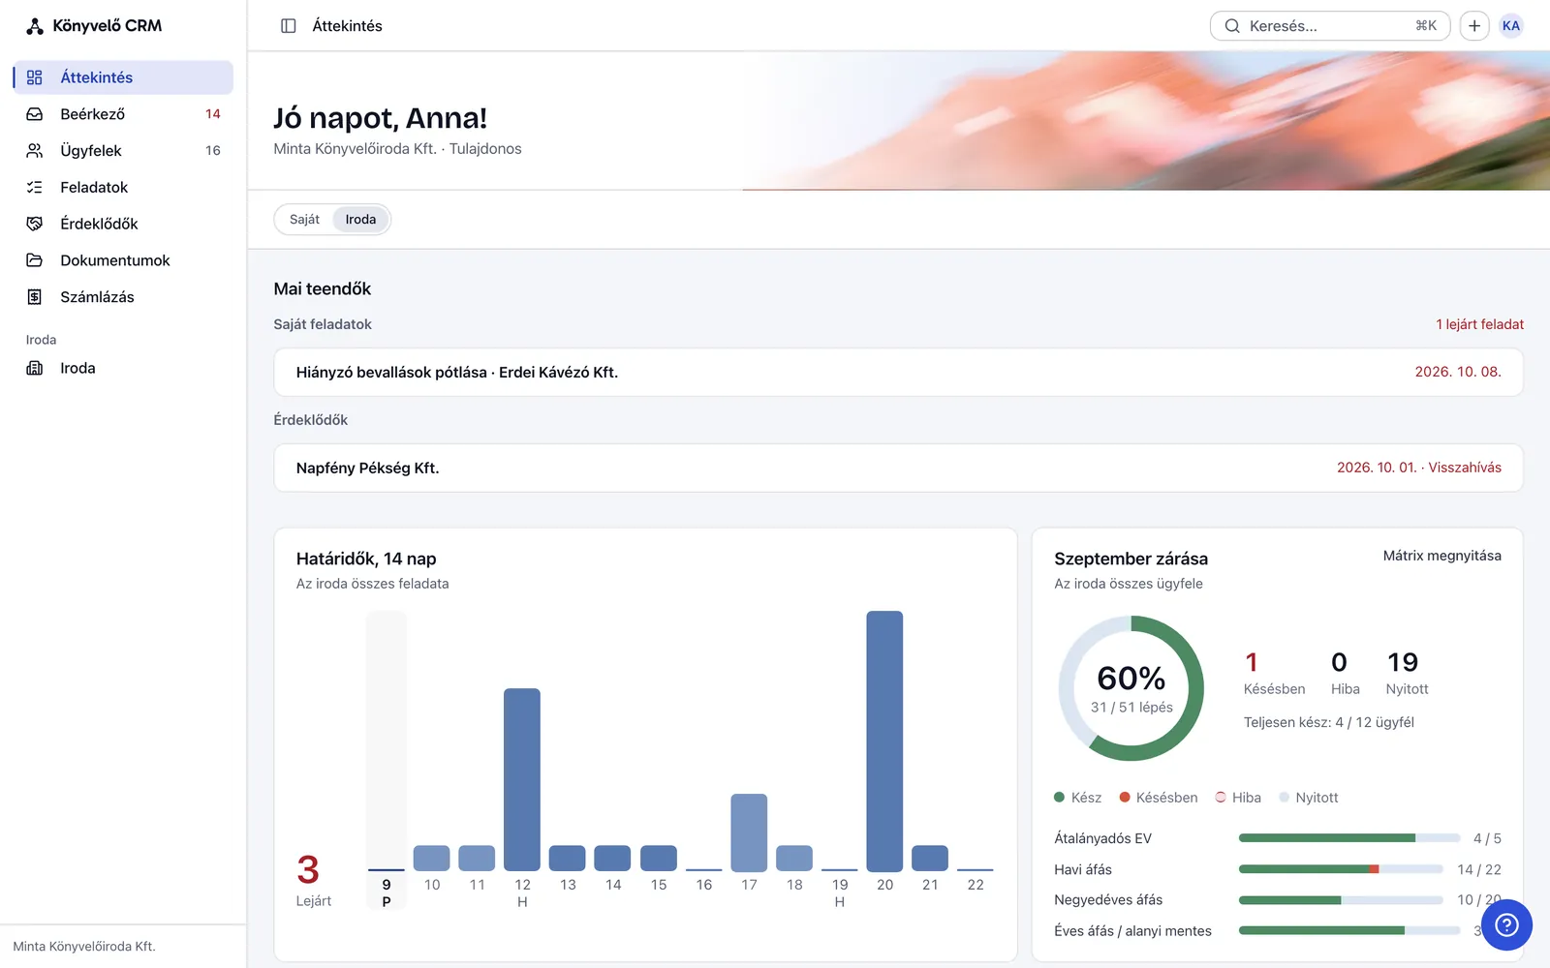Click the plus button in top bar
This screenshot has height=968, width=1550.
tap(1474, 26)
